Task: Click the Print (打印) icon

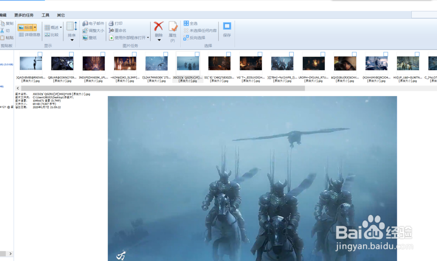Action: (111, 24)
